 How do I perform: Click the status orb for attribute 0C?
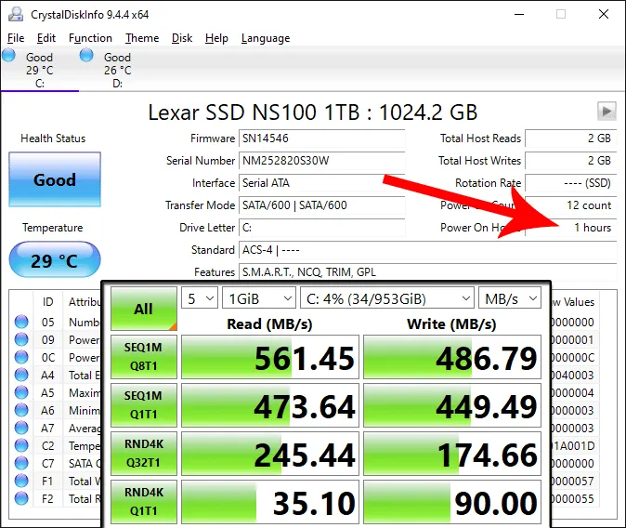point(21,357)
